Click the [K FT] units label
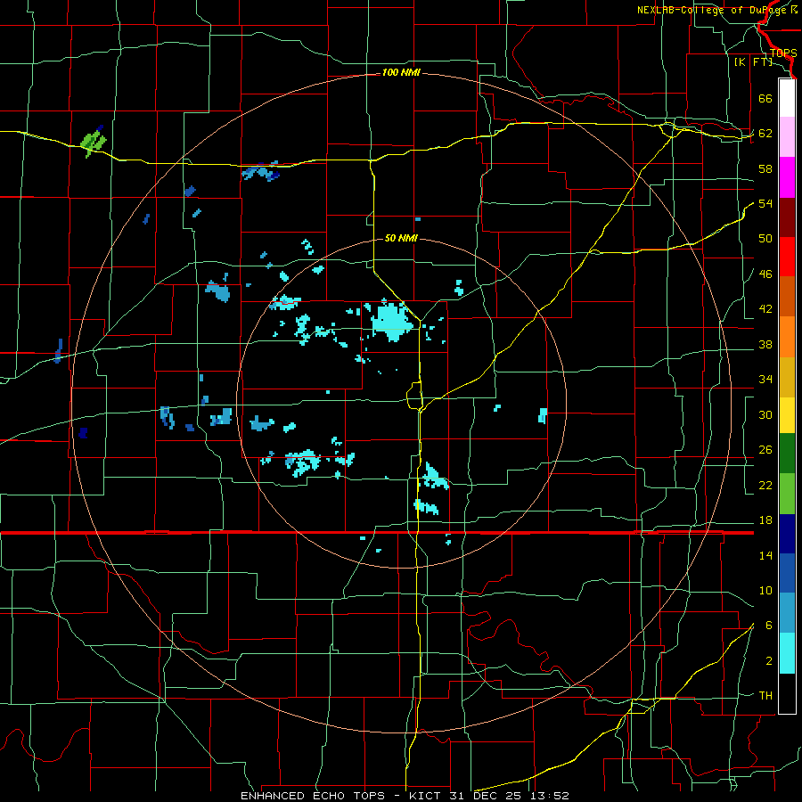 coord(753,62)
